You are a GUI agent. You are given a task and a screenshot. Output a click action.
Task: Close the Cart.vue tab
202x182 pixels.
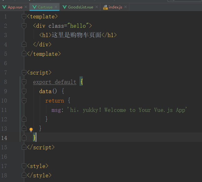coord(56,7)
